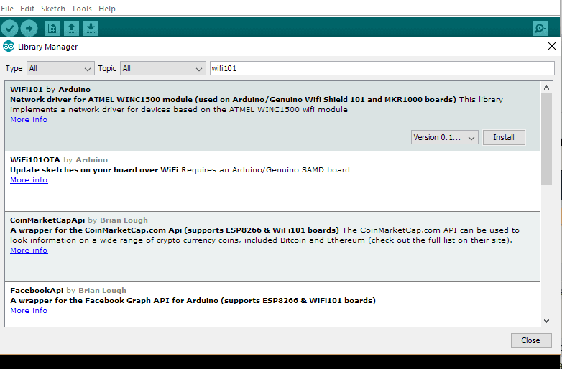Expand the Type filter dropdown
The height and width of the screenshot is (369, 562).
(x=60, y=68)
